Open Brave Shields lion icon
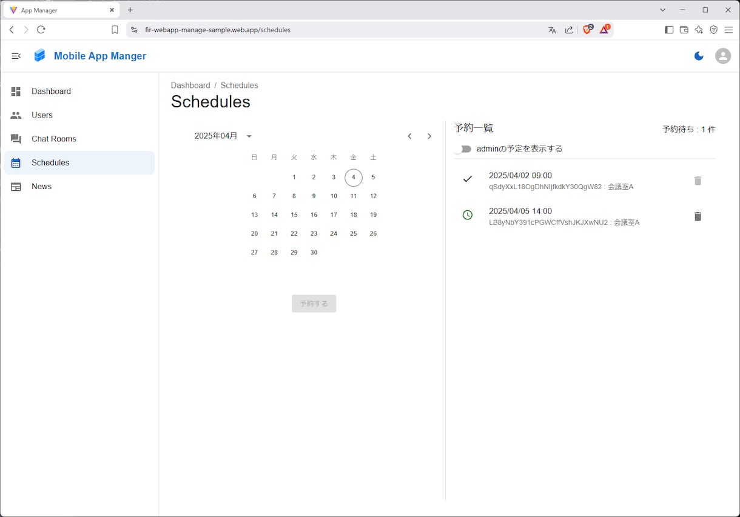The width and height of the screenshot is (740, 517). click(x=587, y=30)
